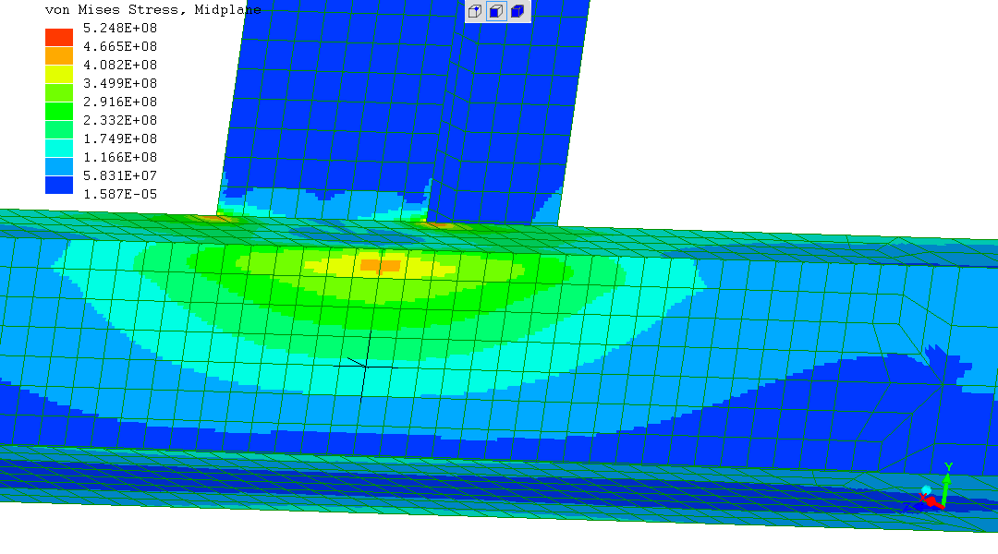
Task: Click the 5.248E+08 maximum legend value
Action: 120,28
